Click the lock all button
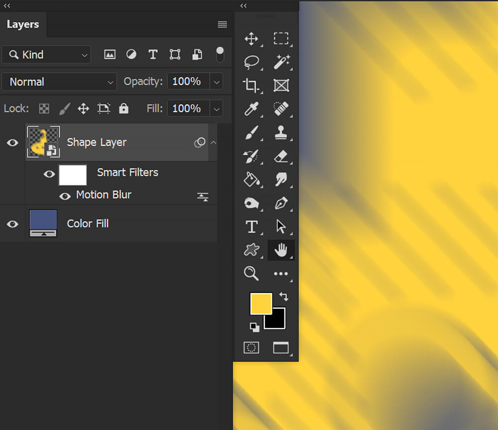This screenshot has width=498, height=430. [124, 108]
